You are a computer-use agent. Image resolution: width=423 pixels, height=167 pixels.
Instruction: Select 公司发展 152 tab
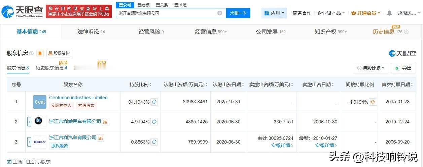pyautogui.click(x=271, y=32)
